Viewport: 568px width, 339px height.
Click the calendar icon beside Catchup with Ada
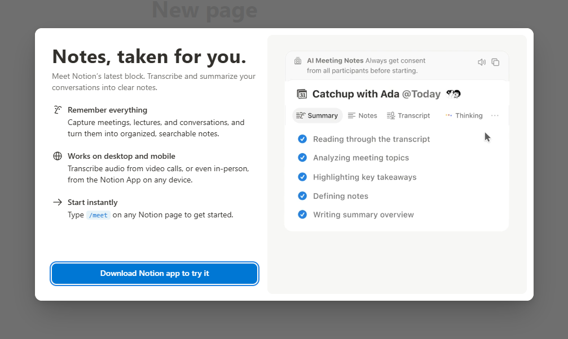click(302, 94)
